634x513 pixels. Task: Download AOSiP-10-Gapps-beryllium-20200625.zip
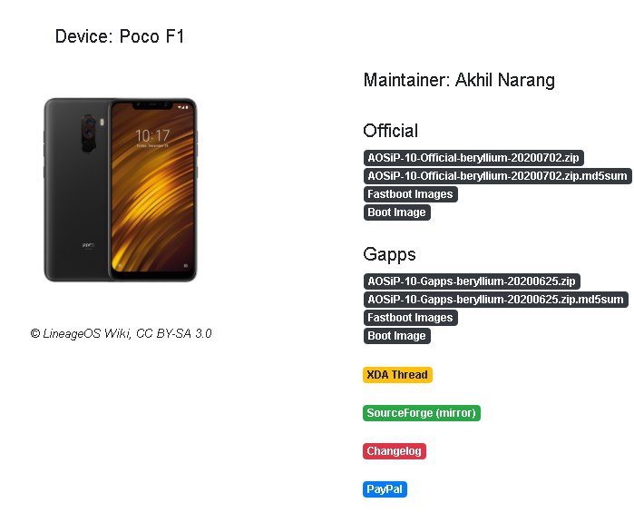point(472,281)
